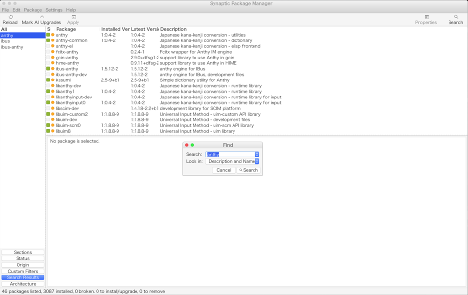Click the Apply toolbar icon
This screenshot has height=295, width=468.
coord(73,17)
